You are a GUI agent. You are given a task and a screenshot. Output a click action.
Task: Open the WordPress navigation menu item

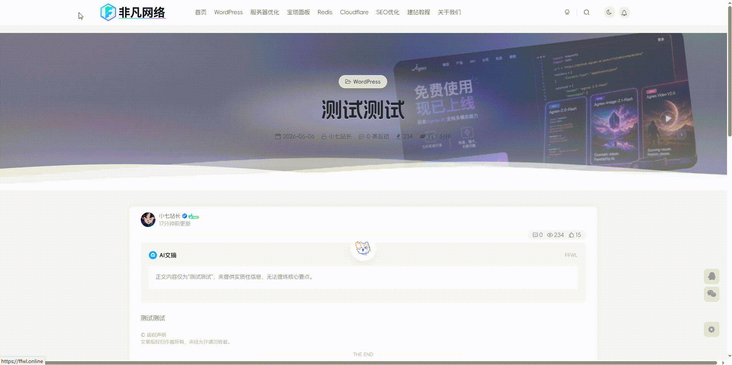click(x=228, y=12)
